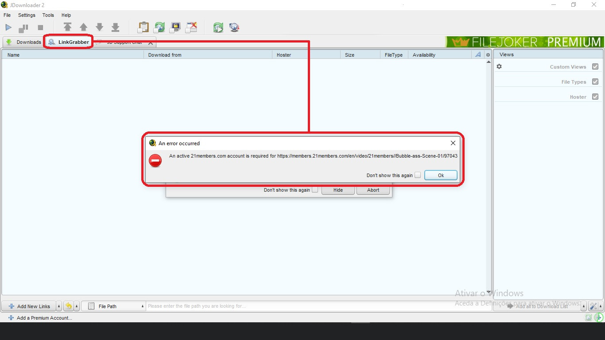The width and height of the screenshot is (605, 340).
Task: Switch to the JD Support Chat tab
Action: tap(124, 42)
